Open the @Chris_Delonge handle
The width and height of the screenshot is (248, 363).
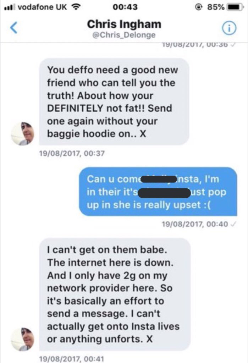pyautogui.click(x=124, y=35)
